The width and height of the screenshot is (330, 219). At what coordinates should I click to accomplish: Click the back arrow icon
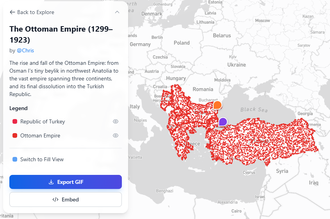click(12, 12)
